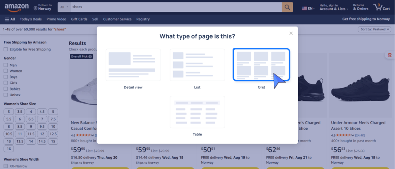Select the Grid page type
Viewport: 395px width, 169px height.
pos(261,65)
